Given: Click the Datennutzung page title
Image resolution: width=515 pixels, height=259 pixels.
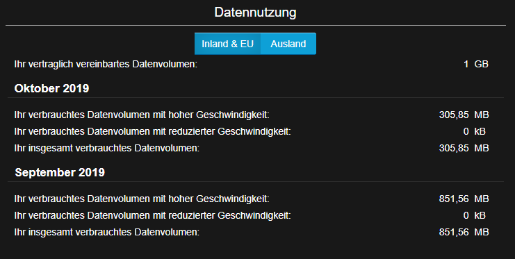Looking at the screenshot, I should point(255,12).
